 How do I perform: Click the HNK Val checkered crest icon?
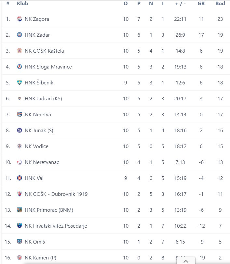20,178
